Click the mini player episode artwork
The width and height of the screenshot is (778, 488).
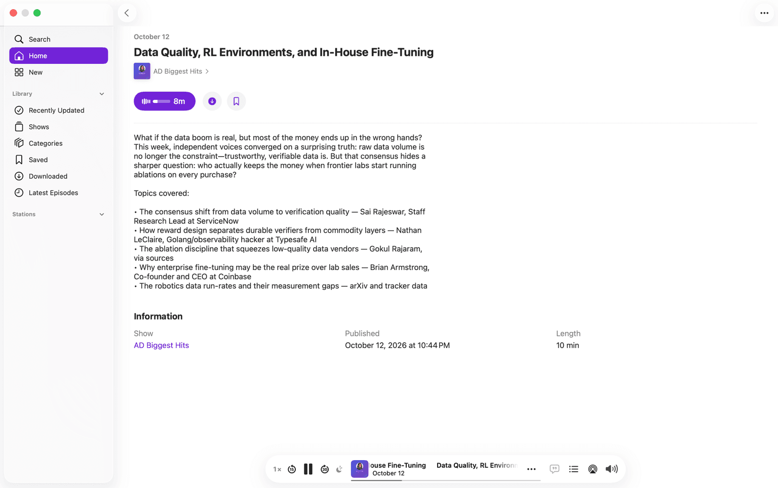[360, 469]
